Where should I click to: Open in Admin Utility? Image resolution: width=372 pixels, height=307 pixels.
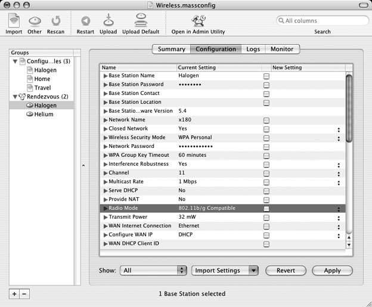198,22
